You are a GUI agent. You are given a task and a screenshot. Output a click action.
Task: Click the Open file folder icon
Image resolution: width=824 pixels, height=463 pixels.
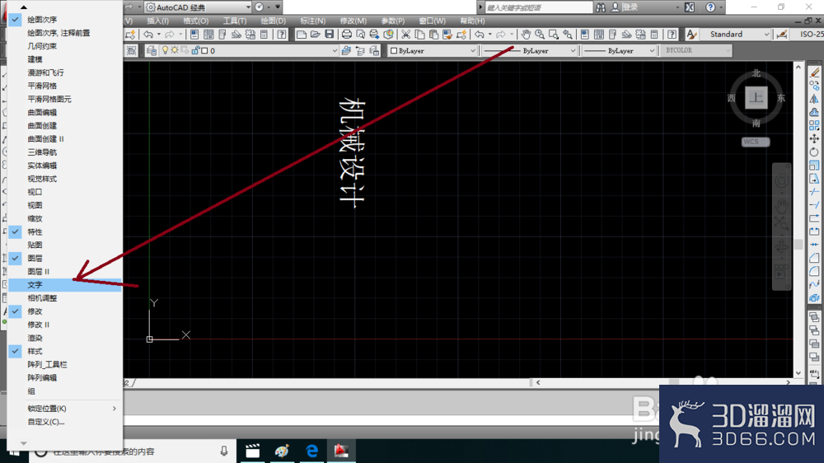(x=316, y=35)
